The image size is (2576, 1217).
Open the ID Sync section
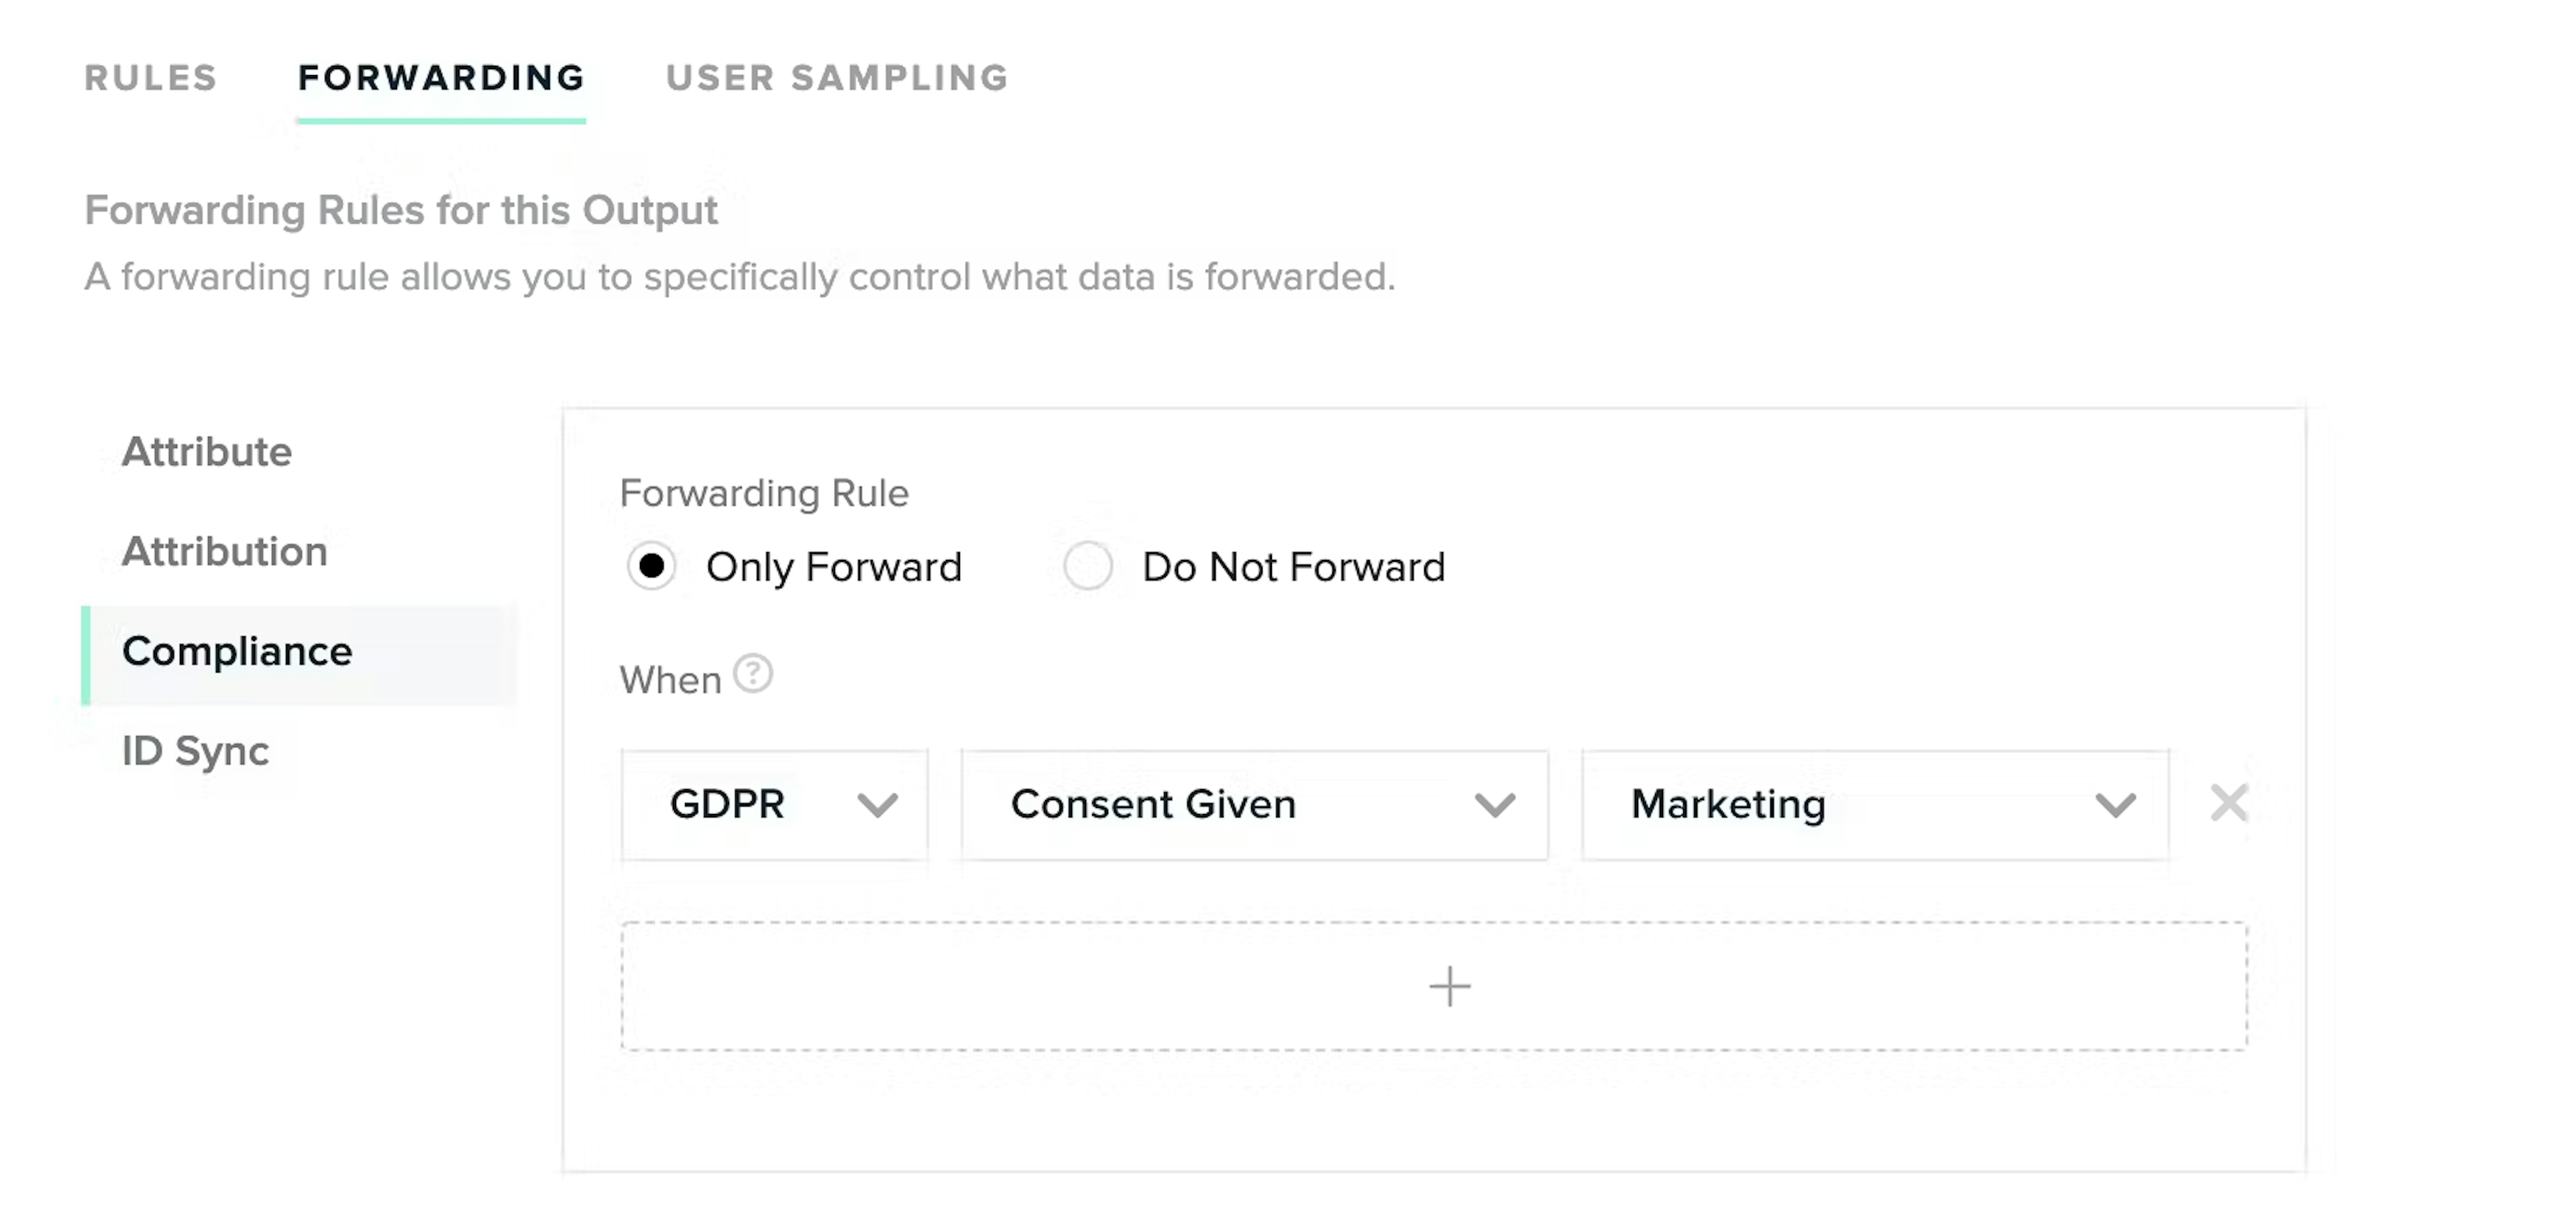[195, 752]
